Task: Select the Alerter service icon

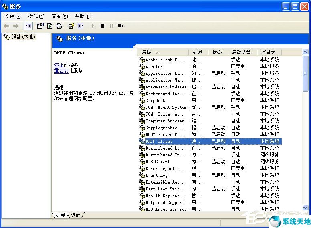Action: click(x=141, y=66)
